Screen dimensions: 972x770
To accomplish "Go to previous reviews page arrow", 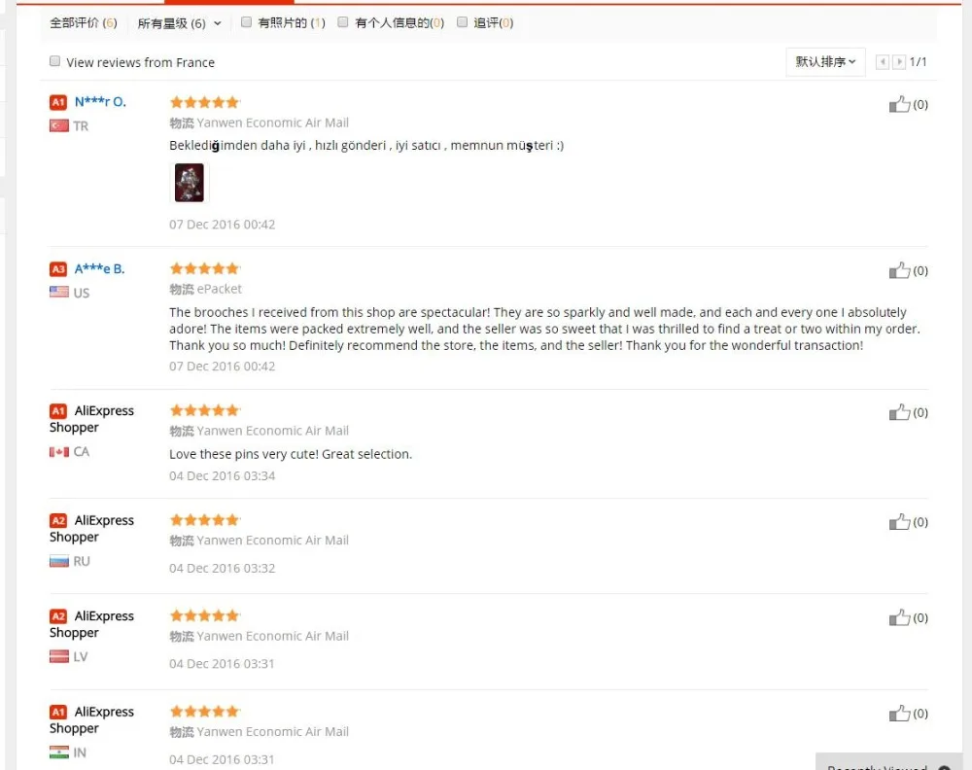I will click(883, 62).
